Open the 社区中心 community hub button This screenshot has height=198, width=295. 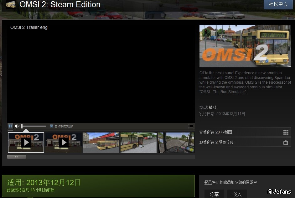[278, 4]
